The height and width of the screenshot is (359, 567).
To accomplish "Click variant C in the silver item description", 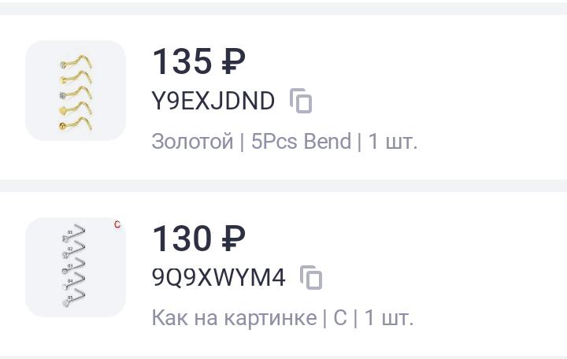I will point(339,318).
